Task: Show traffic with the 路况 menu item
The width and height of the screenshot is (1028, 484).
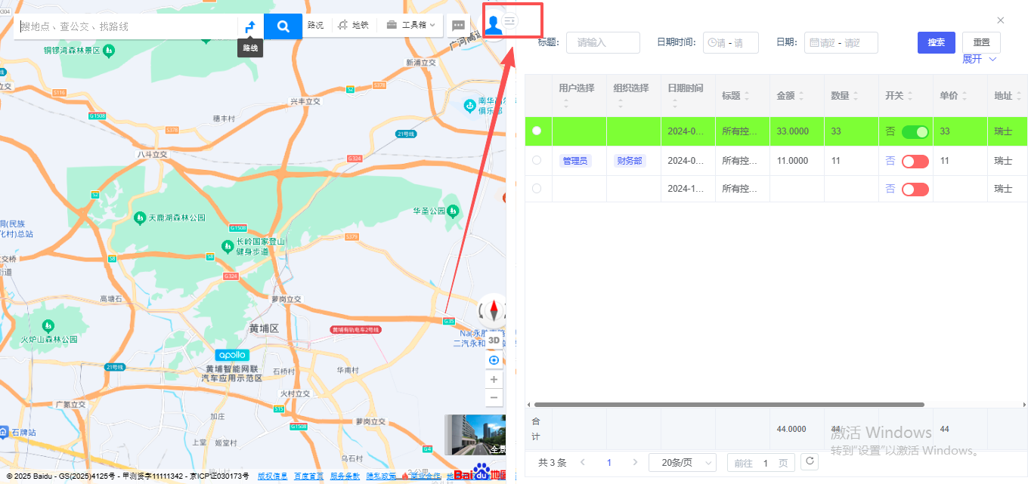Action: coord(315,26)
